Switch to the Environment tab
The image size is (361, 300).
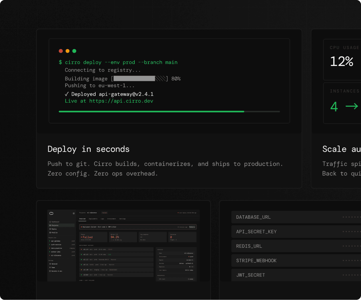click(112, 219)
